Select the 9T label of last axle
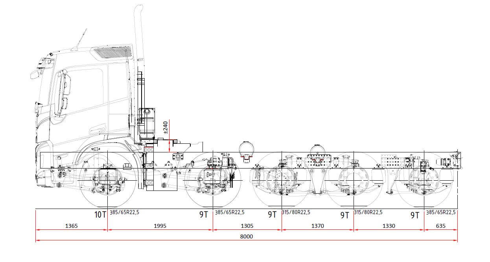490x262 pixels. pos(415,215)
